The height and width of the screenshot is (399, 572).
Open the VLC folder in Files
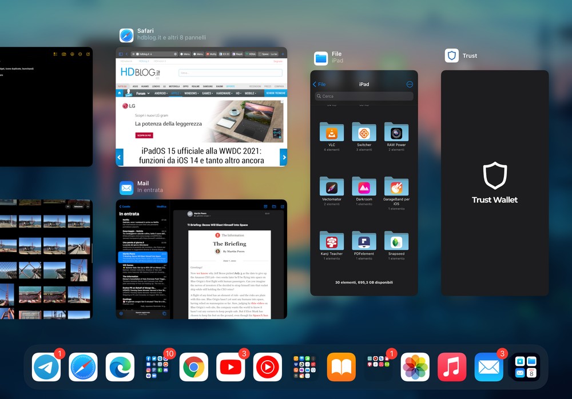coord(332,137)
